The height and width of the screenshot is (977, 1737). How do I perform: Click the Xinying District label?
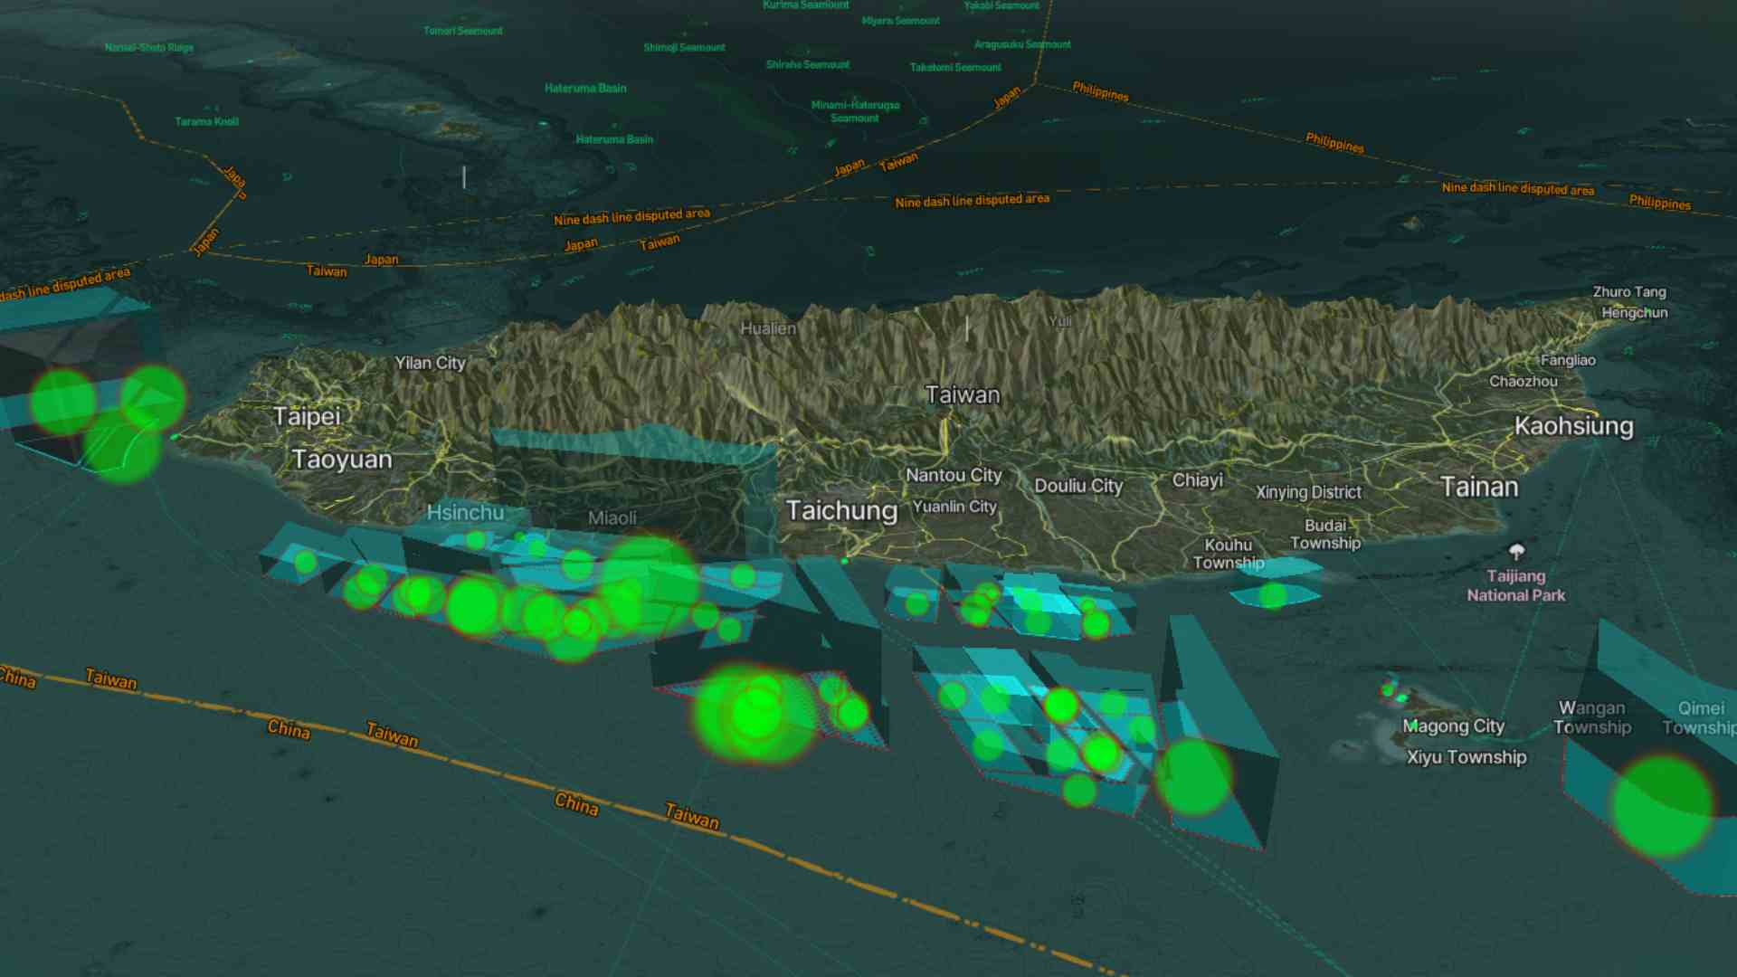(x=1308, y=492)
